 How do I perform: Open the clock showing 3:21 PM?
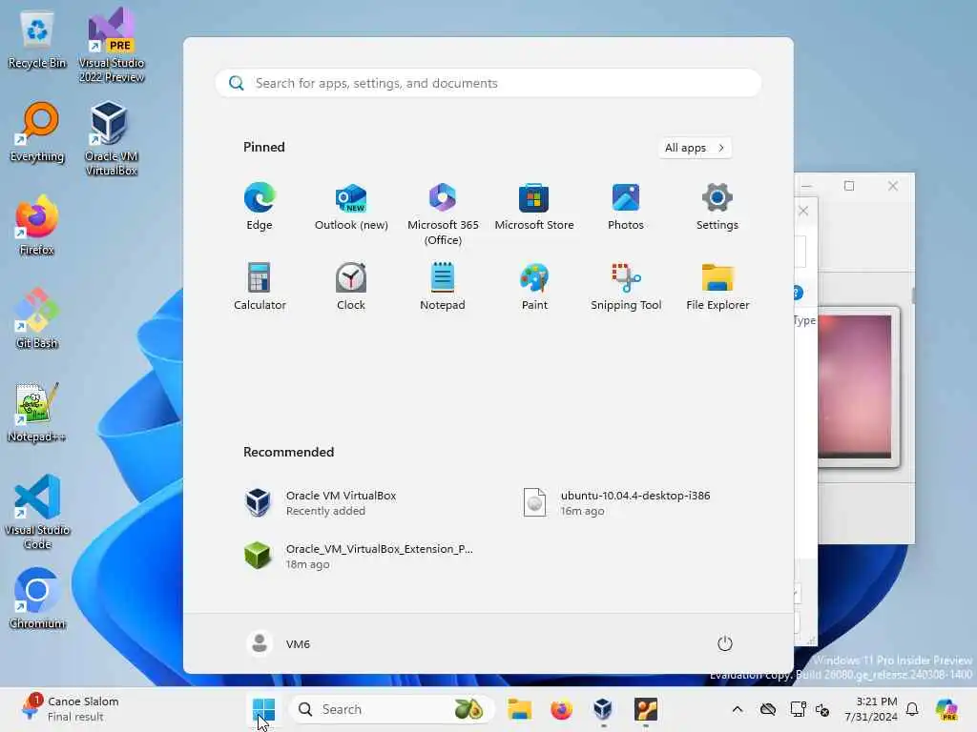click(x=871, y=709)
